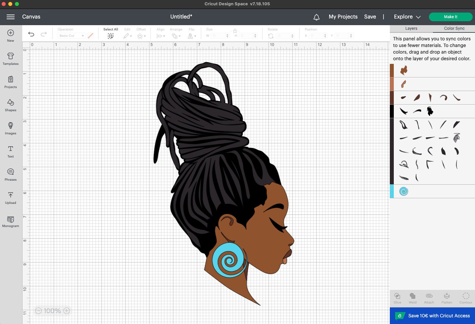This screenshot has width=475, height=324.
Task: Open the Basic Cut operation dropdown
Action: pyautogui.click(x=71, y=35)
